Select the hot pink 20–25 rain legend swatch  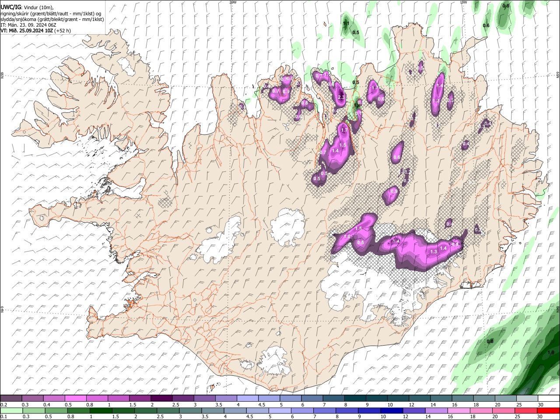(503, 410)
